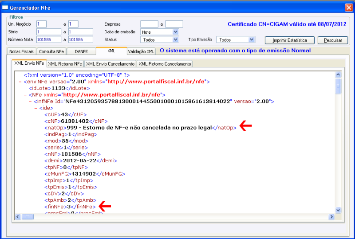The height and width of the screenshot is (239, 355).
Task: Click the mod 55 line
Action: coord(66,141)
